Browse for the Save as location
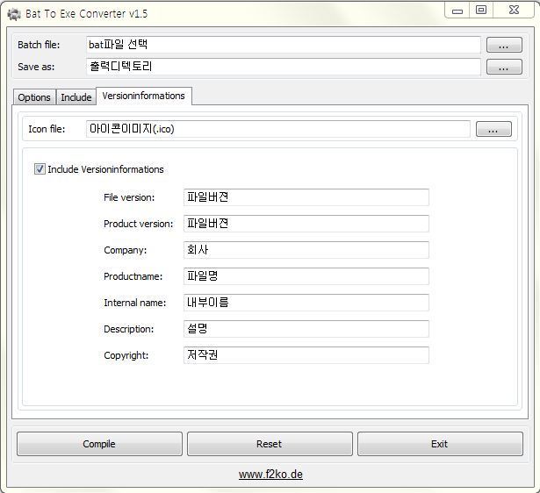Screen dimensions: 540x493 (504, 67)
